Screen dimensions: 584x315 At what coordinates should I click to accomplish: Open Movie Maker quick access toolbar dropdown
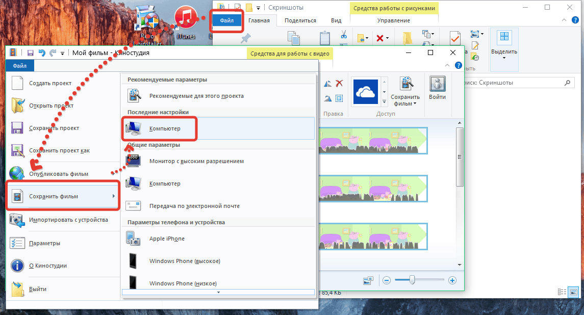(x=62, y=53)
